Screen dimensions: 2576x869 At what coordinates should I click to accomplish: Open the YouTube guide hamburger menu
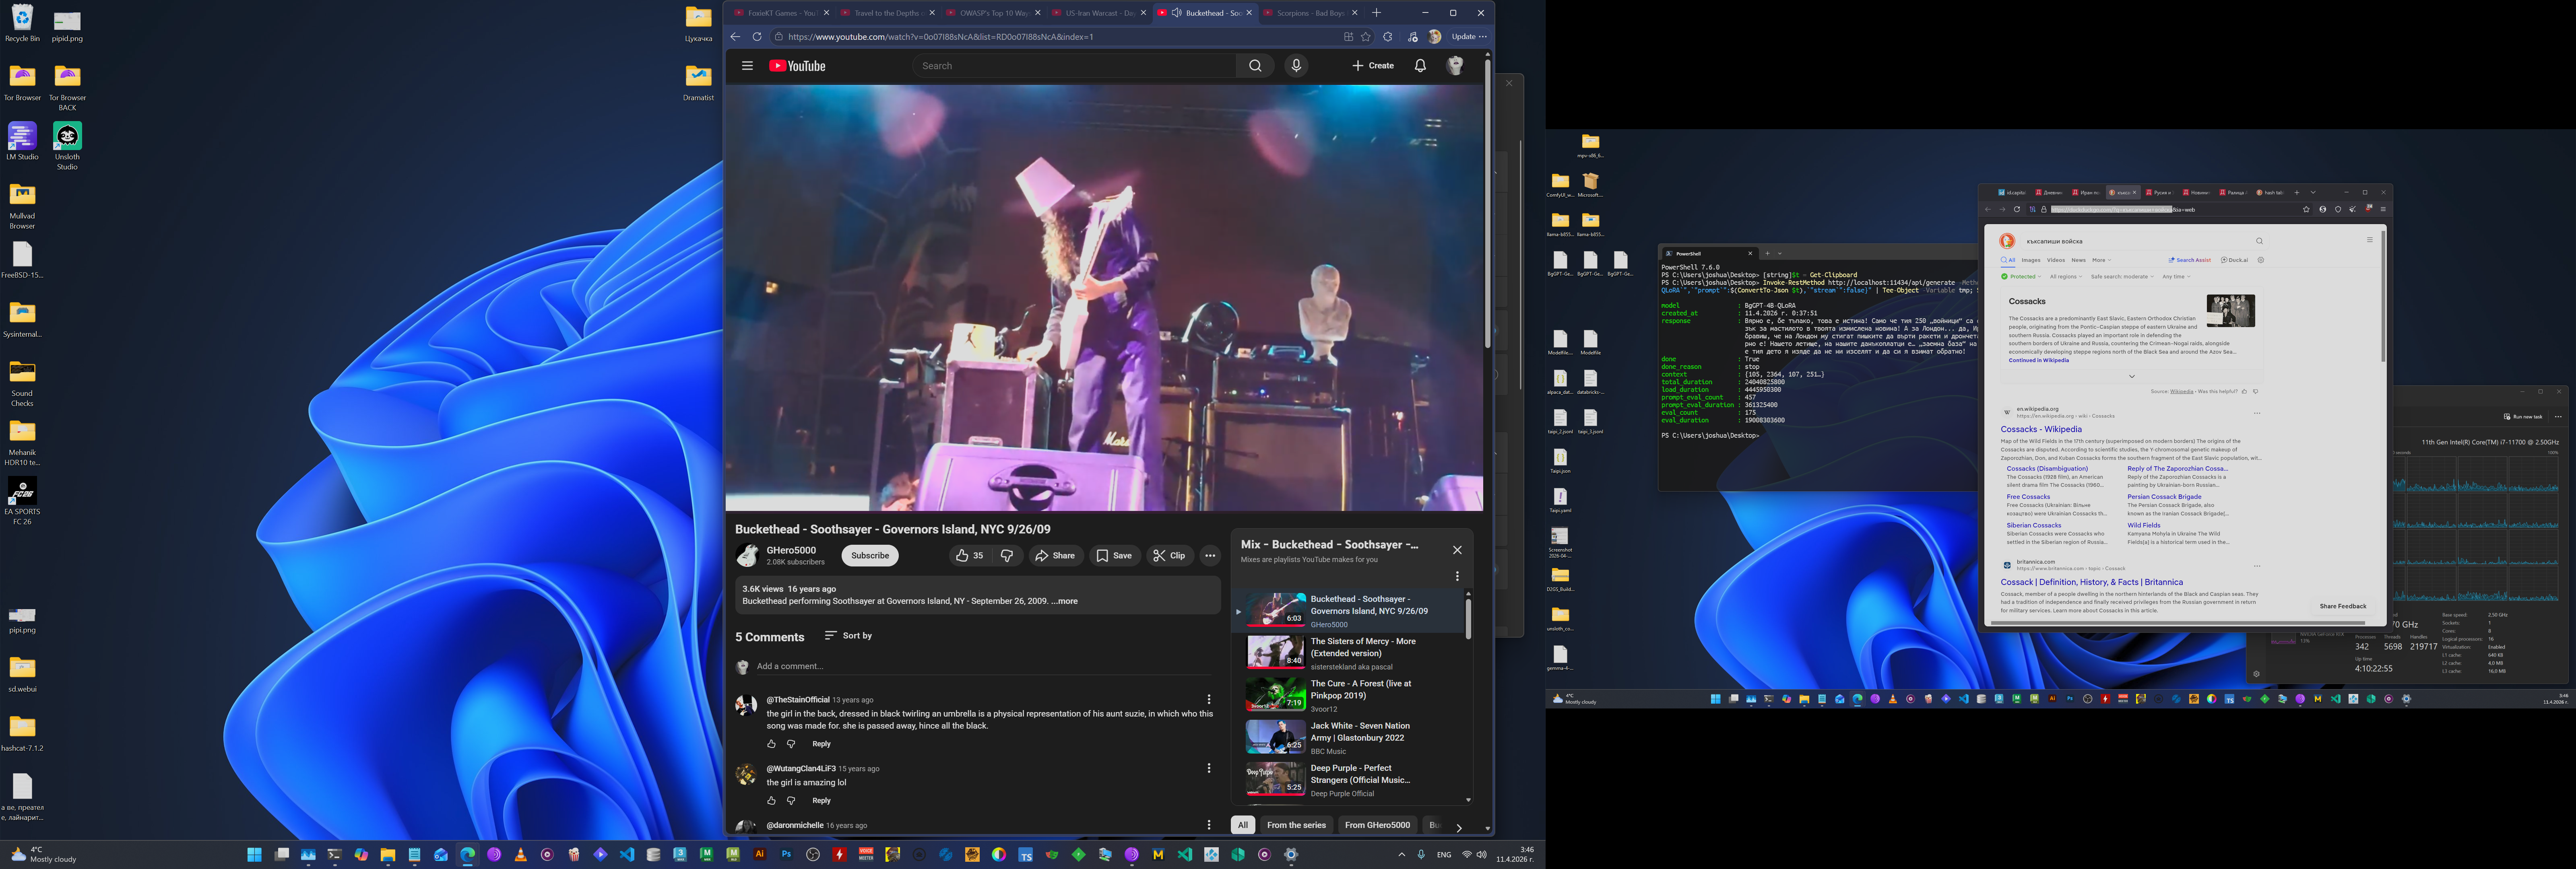[747, 66]
